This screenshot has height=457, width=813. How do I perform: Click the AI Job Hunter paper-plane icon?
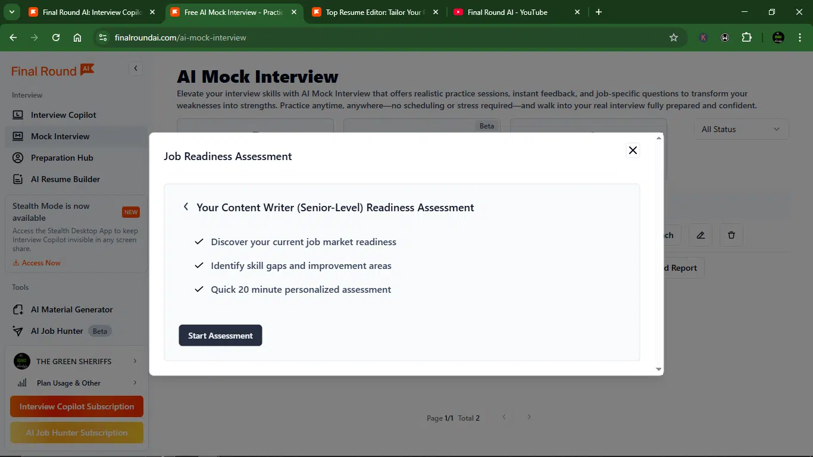18,331
